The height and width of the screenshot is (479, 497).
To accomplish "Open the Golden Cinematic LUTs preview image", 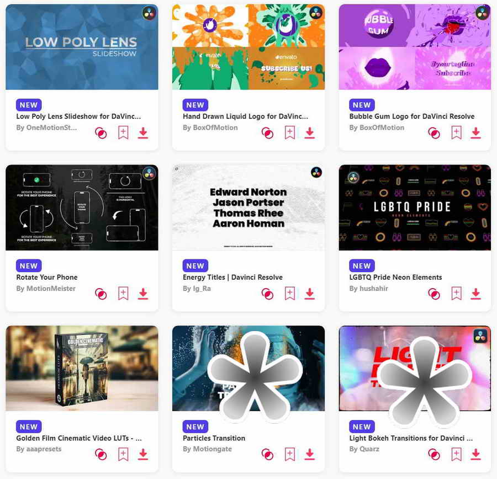I will point(82,369).
